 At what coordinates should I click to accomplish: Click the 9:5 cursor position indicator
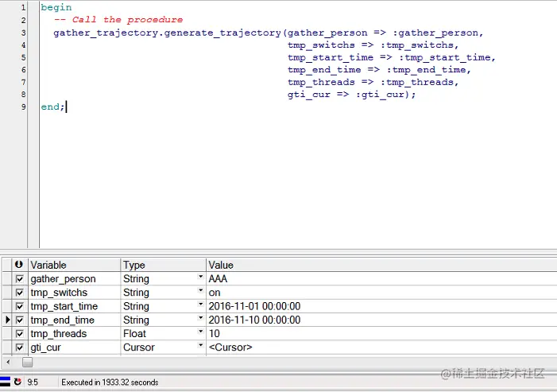click(x=33, y=382)
